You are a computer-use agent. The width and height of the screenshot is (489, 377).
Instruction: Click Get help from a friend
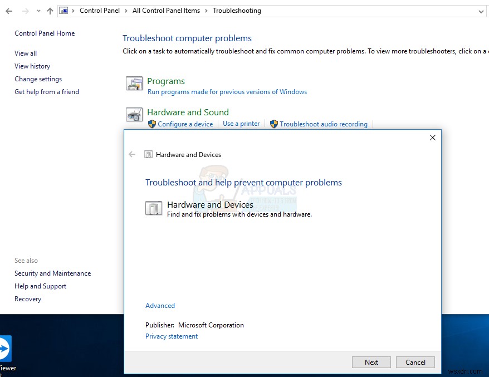pos(47,92)
